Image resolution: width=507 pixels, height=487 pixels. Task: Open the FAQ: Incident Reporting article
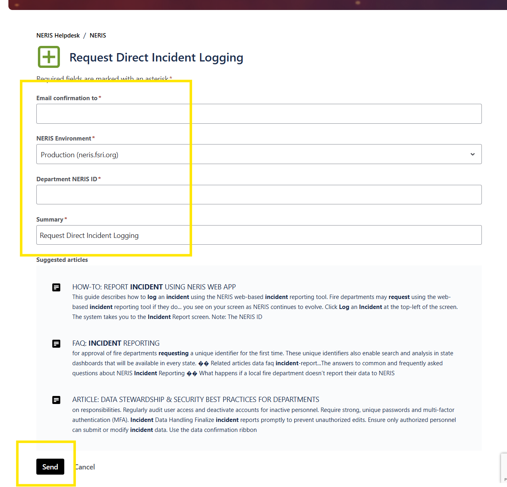pos(116,343)
